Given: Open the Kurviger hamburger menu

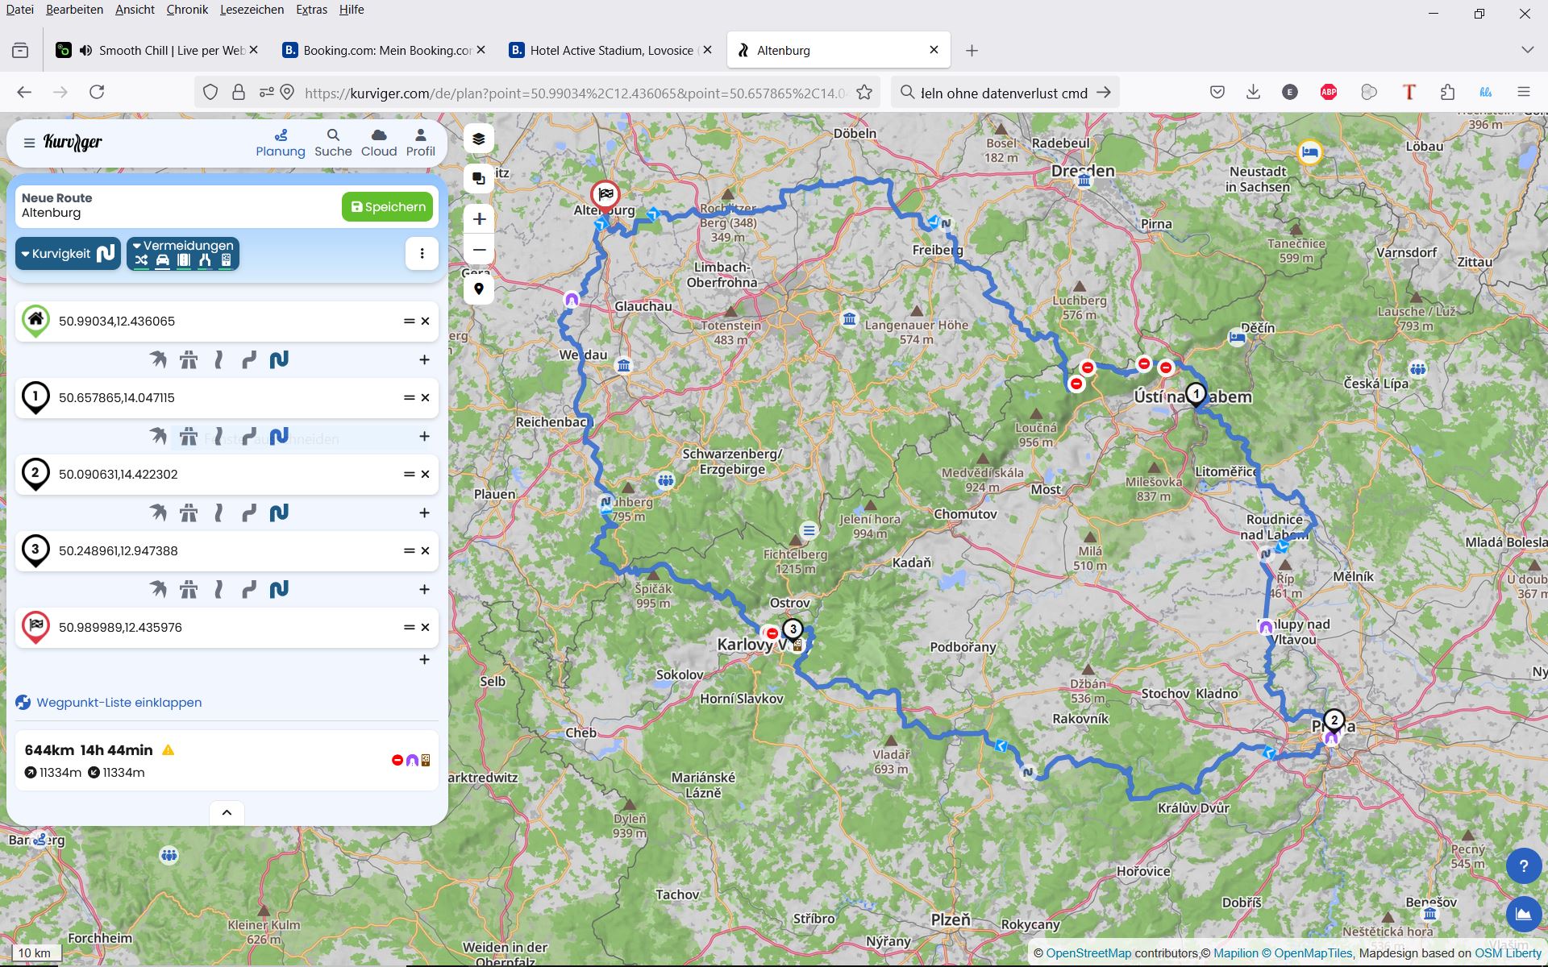Looking at the screenshot, I should pos(29,143).
